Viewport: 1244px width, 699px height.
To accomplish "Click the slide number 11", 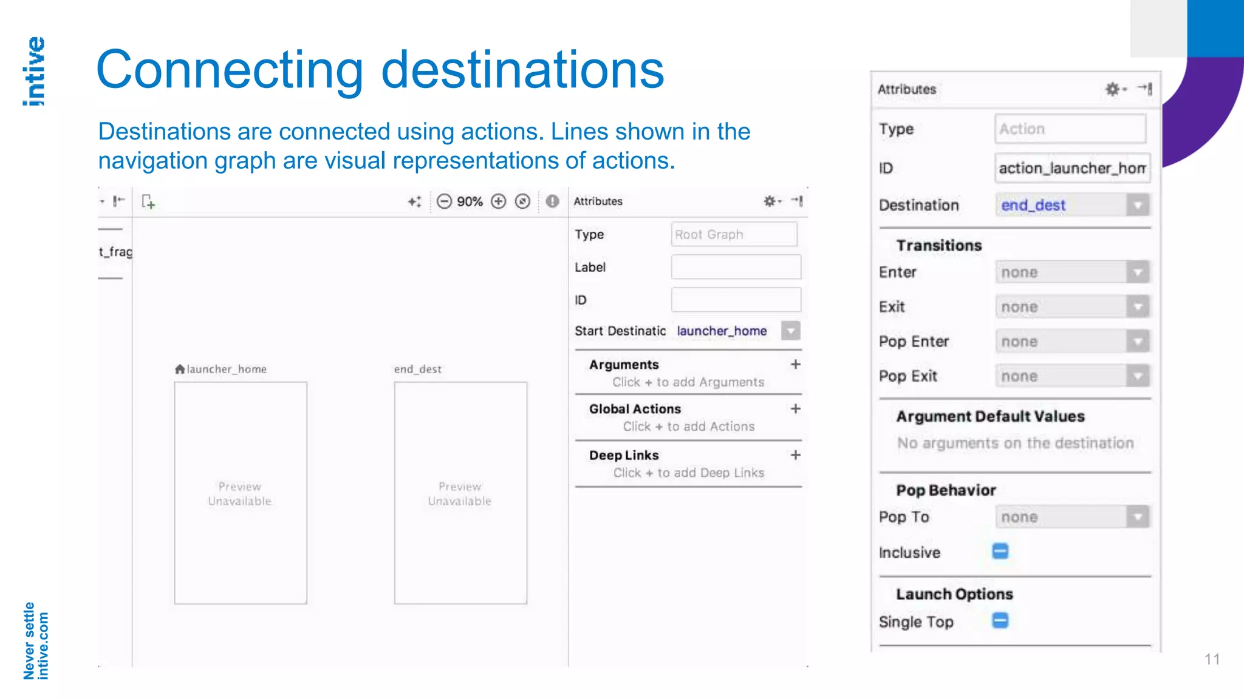I will tap(1212, 659).
